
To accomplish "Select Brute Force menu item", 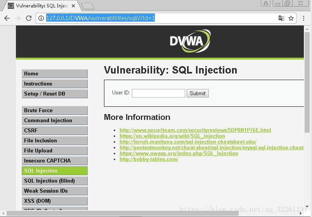I will (x=54, y=110).
